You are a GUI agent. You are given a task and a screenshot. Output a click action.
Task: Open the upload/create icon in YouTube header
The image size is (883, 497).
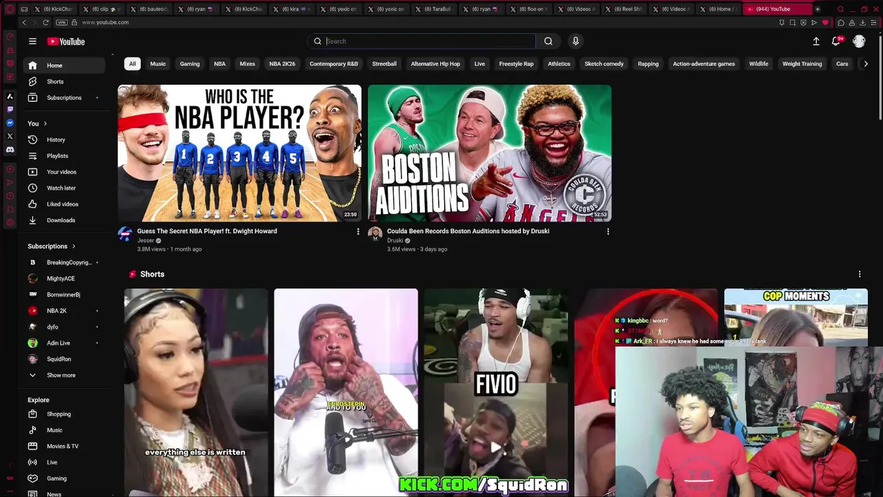(816, 41)
